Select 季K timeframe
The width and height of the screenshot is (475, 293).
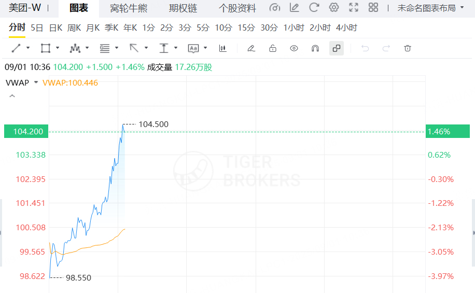[111, 28]
